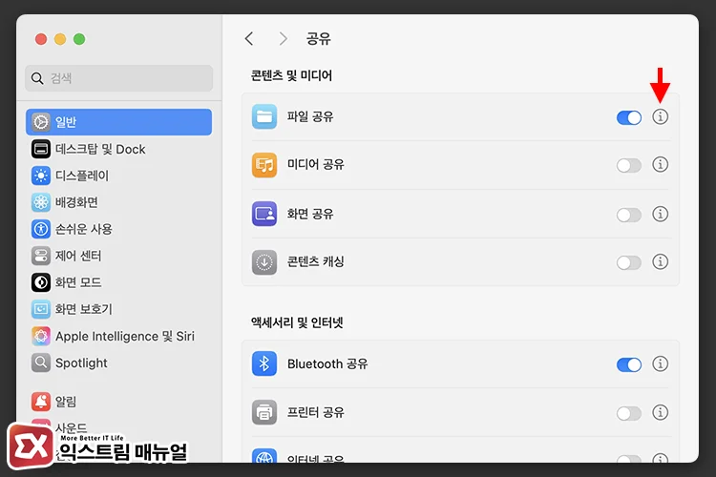
Task: Click the 파일 공유 label
Action: pos(310,116)
